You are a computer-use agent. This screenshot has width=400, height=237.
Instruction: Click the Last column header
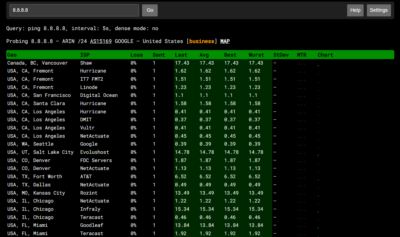pos(181,55)
